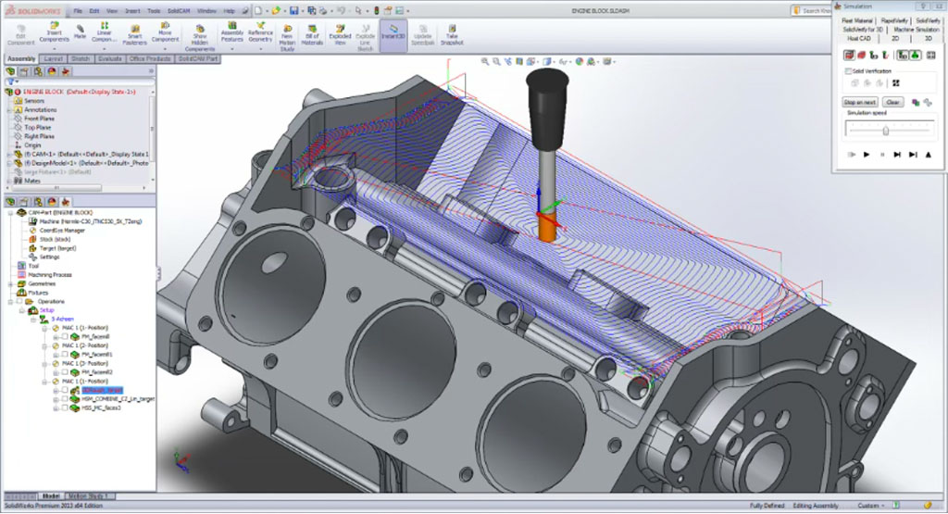Expand the Geometries tree node

[10, 283]
